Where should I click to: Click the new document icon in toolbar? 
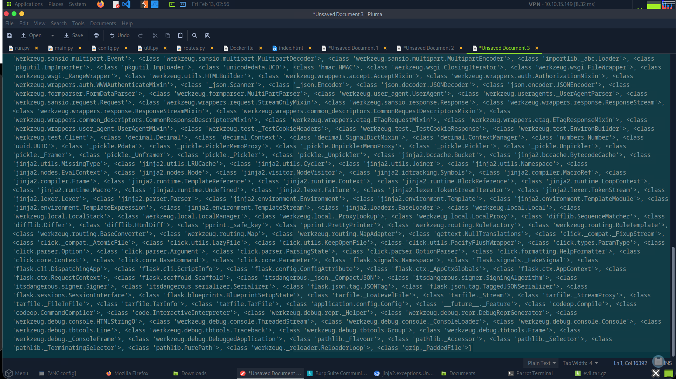9,35
